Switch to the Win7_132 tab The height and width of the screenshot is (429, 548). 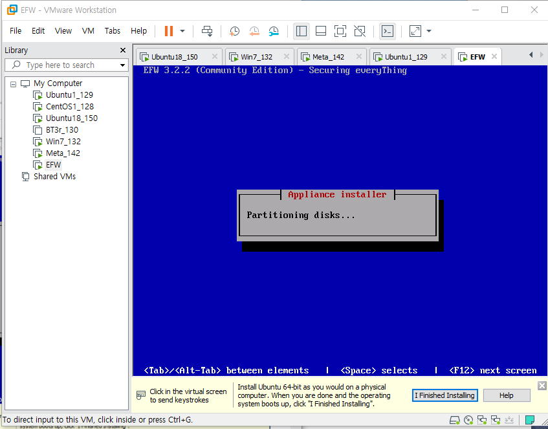[x=256, y=57]
